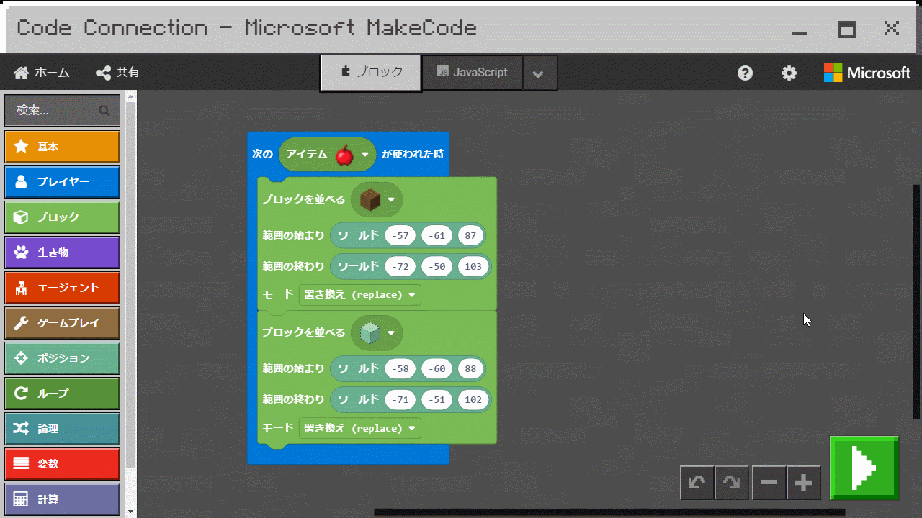Viewport: 922px width, 518px height.
Task: Open the help question mark icon
Action: [x=746, y=73]
